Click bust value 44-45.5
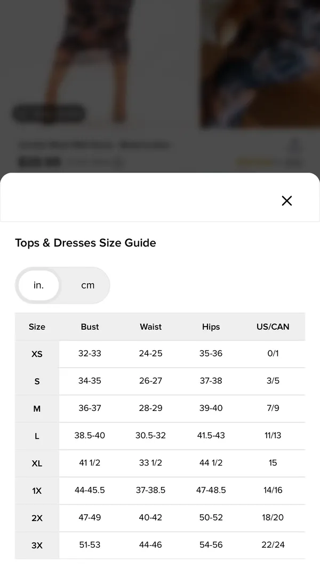 tap(90, 490)
